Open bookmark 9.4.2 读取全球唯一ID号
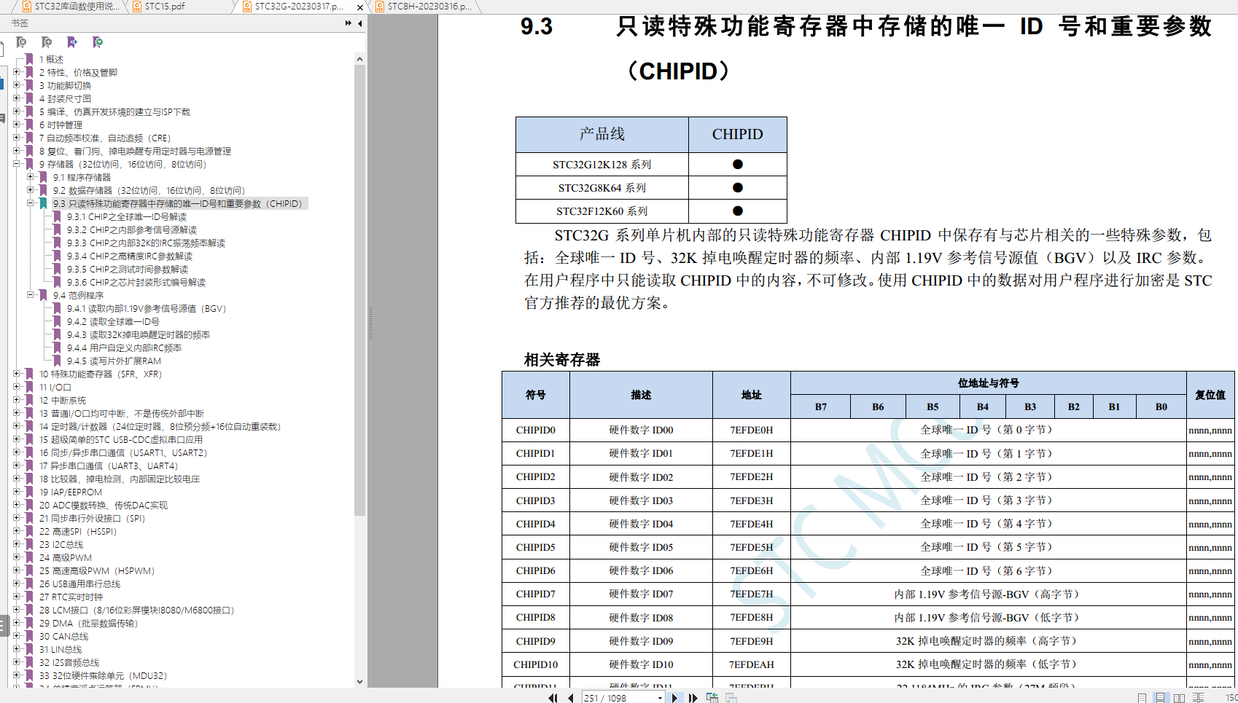This screenshot has height=703, width=1238. [x=113, y=321]
